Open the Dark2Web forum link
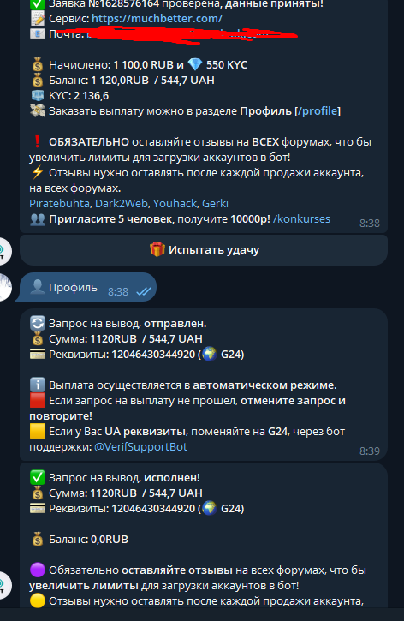The image size is (404, 621). click(x=122, y=204)
